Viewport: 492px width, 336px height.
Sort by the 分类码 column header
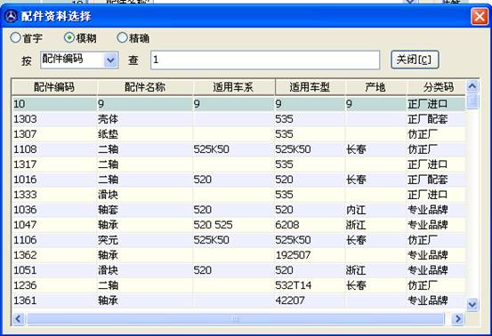[x=436, y=87]
